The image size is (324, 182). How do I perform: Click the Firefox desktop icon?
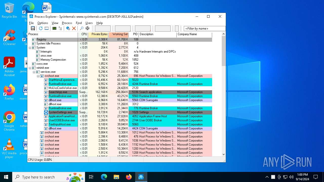click(x=9, y=92)
